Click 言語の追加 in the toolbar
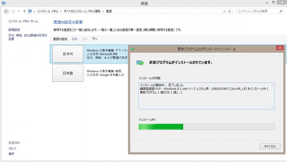Image resolution: width=287 pixels, height=162 pixels. pos(60,39)
